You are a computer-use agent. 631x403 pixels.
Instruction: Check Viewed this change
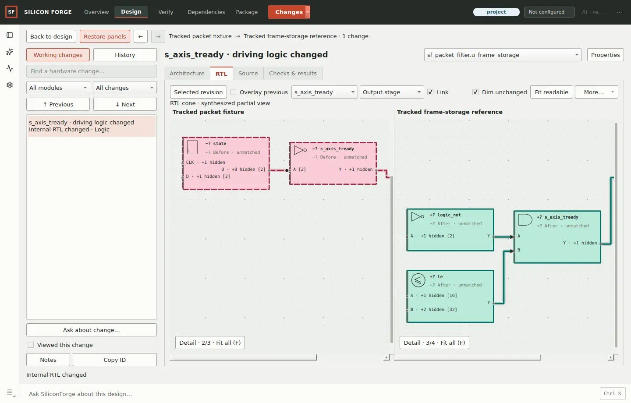pyautogui.click(x=31, y=345)
